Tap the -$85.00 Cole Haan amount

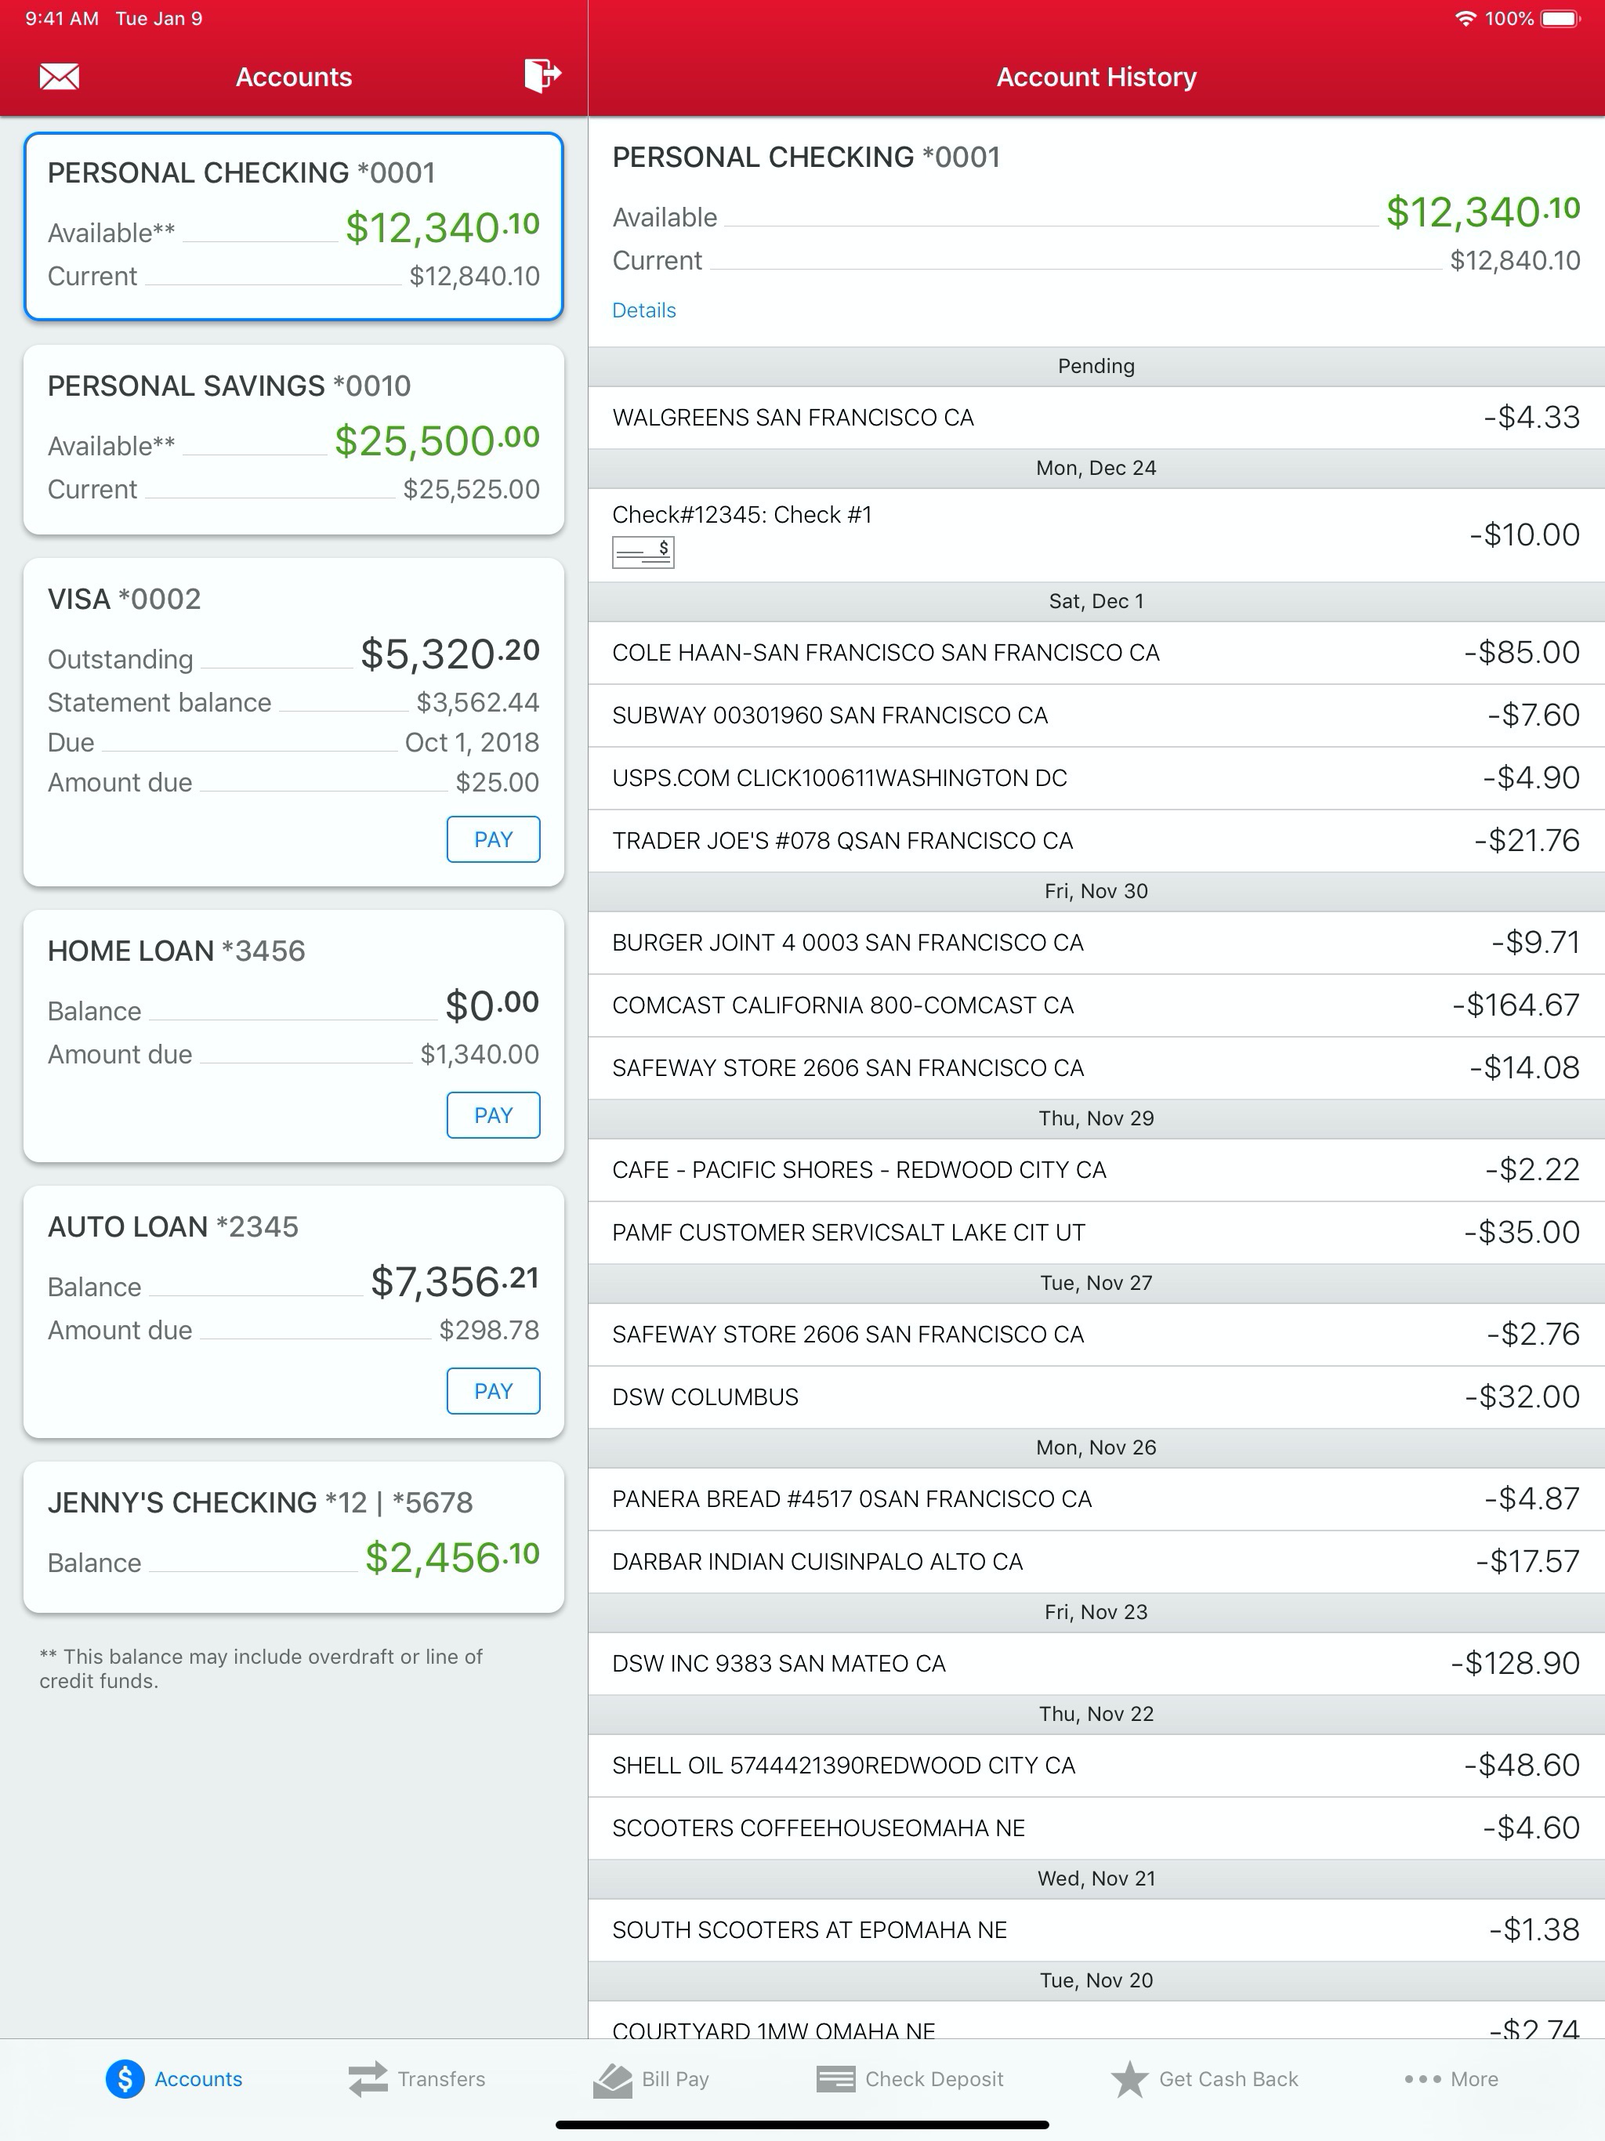coord(1522,652)
